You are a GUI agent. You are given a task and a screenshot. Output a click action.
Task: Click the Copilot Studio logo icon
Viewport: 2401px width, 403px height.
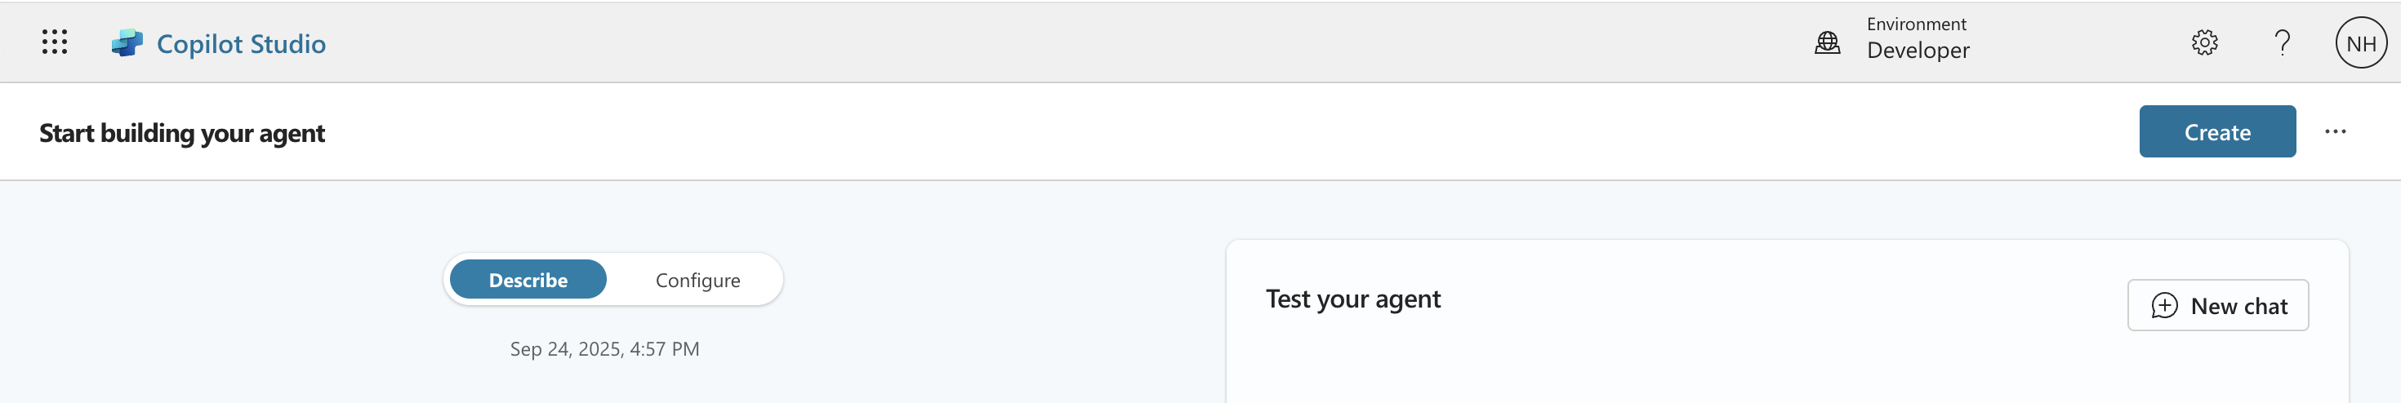(x=127, y=42)
